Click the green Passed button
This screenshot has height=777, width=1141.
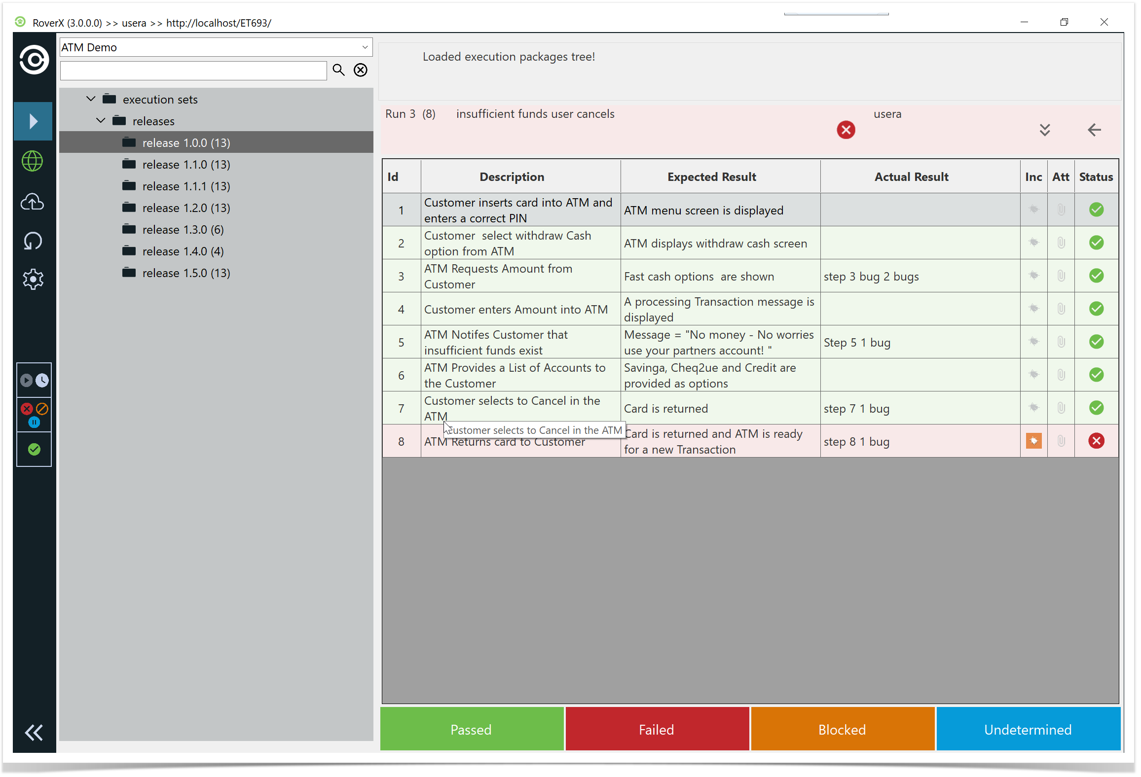coord(471,729)
